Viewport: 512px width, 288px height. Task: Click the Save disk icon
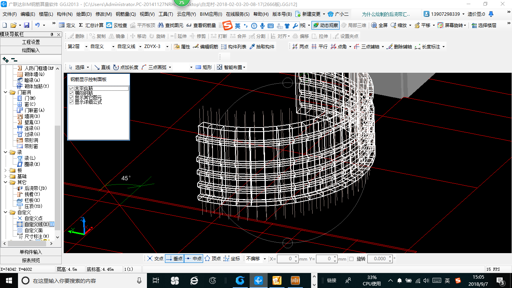pyautogui.click(x=27, y=25)
